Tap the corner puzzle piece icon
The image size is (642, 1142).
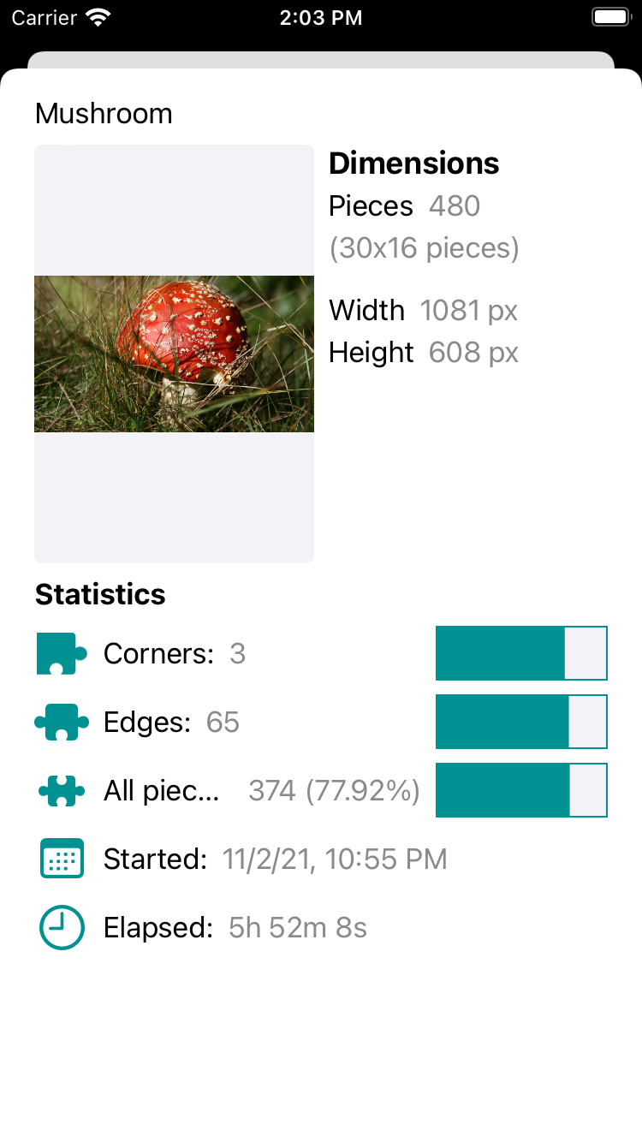tap(62, 654)
